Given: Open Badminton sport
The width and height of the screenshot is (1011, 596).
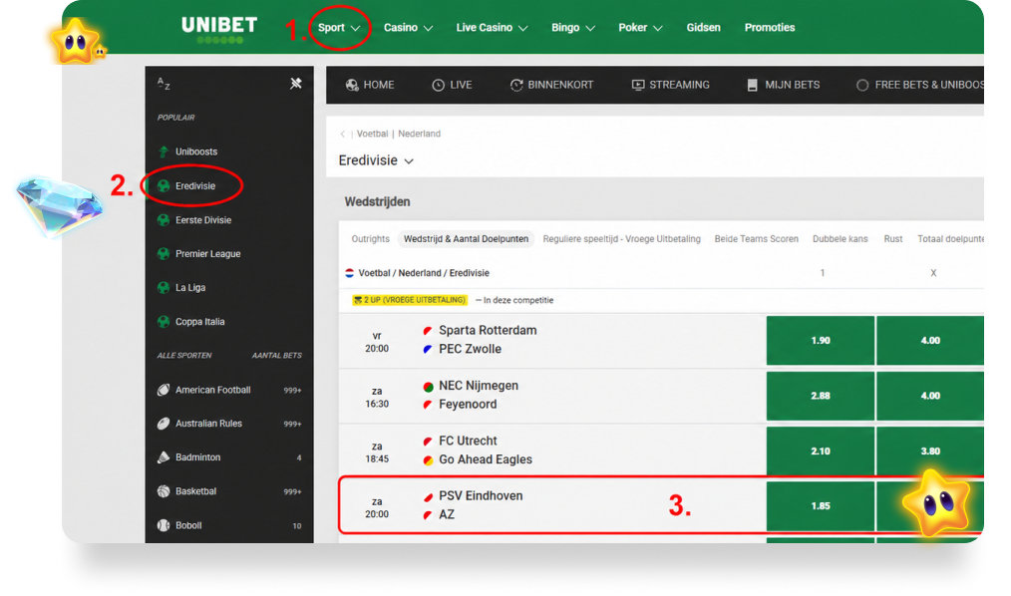Looking at the screenshot, I should click(x=198, y=457).
